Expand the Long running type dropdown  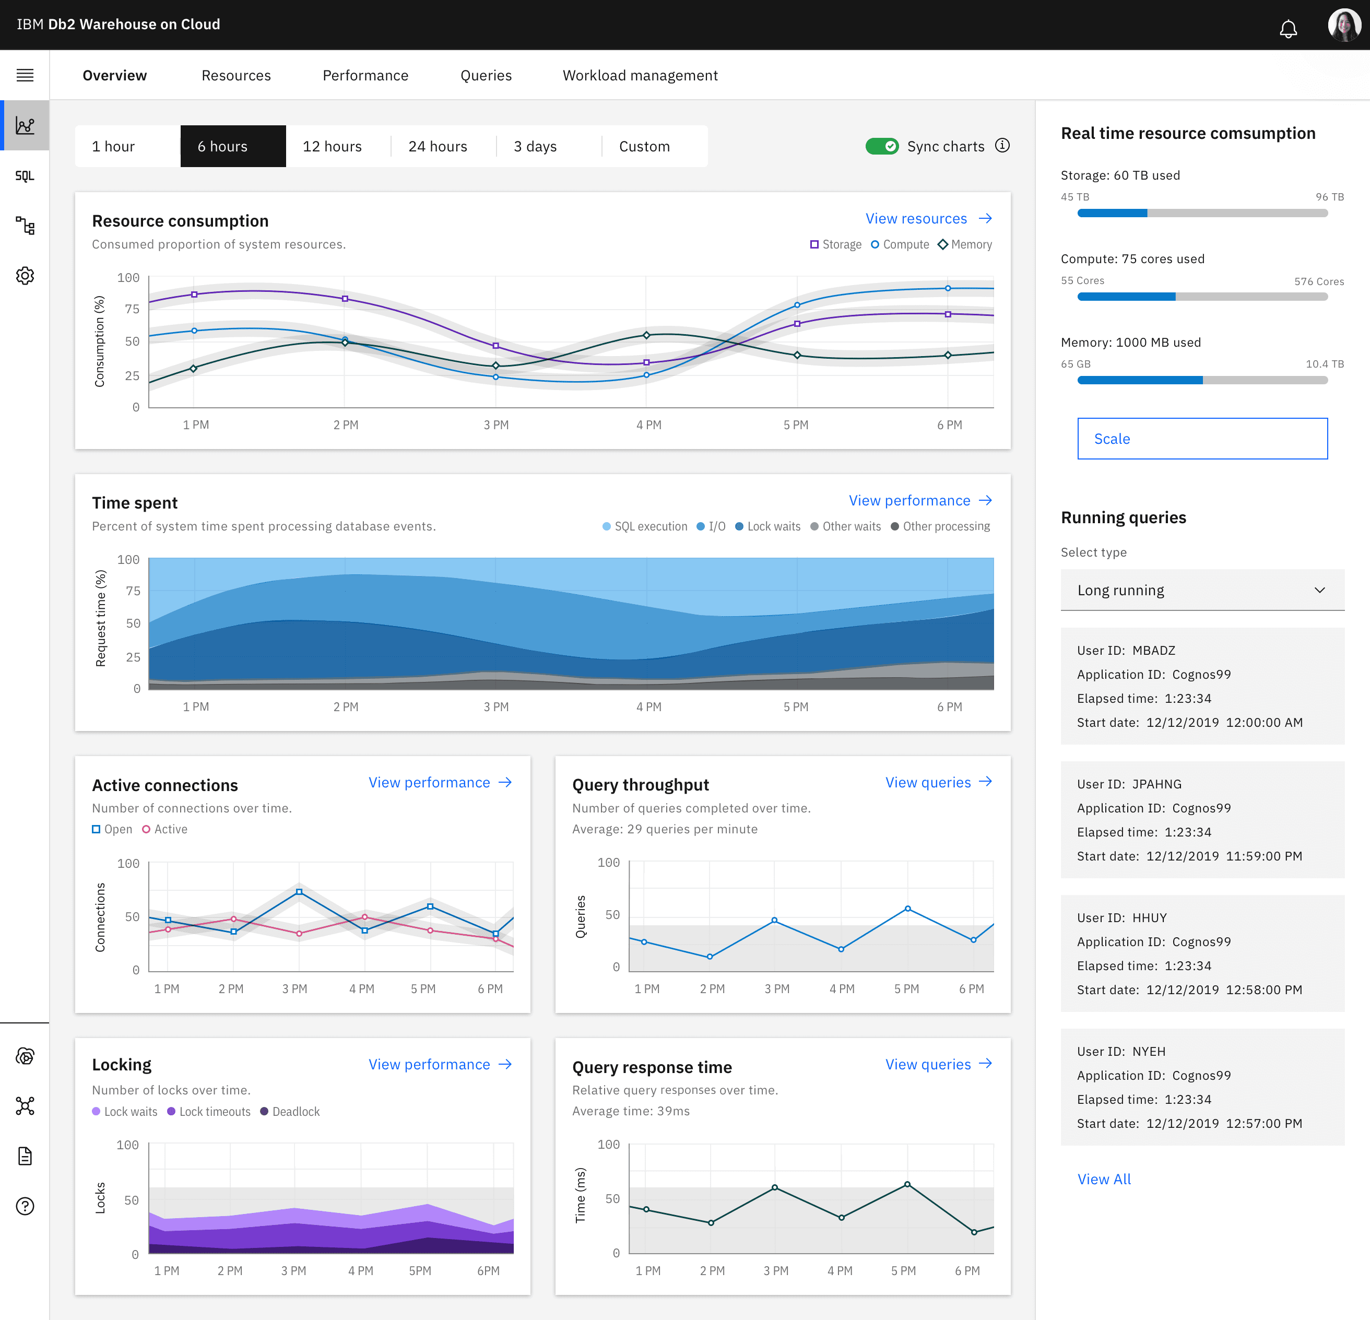coord(1201,590)
